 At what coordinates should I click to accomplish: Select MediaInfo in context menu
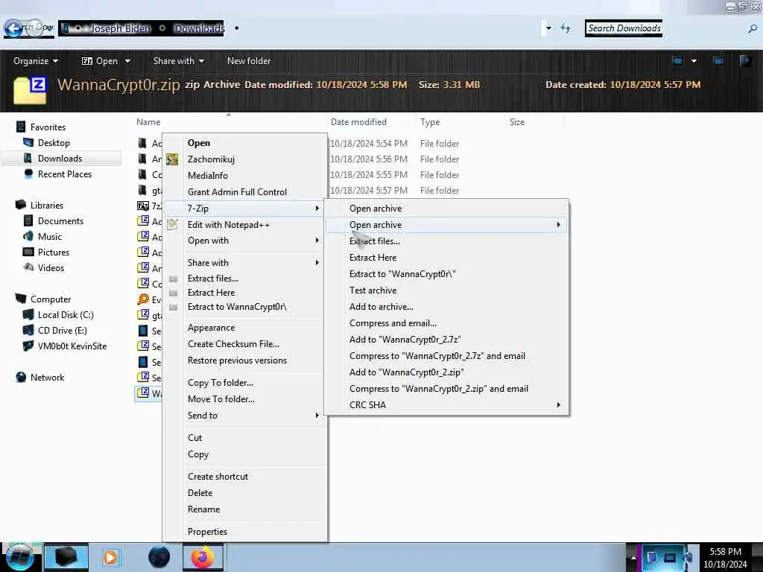pyautogui.click(x=207, y=176)
